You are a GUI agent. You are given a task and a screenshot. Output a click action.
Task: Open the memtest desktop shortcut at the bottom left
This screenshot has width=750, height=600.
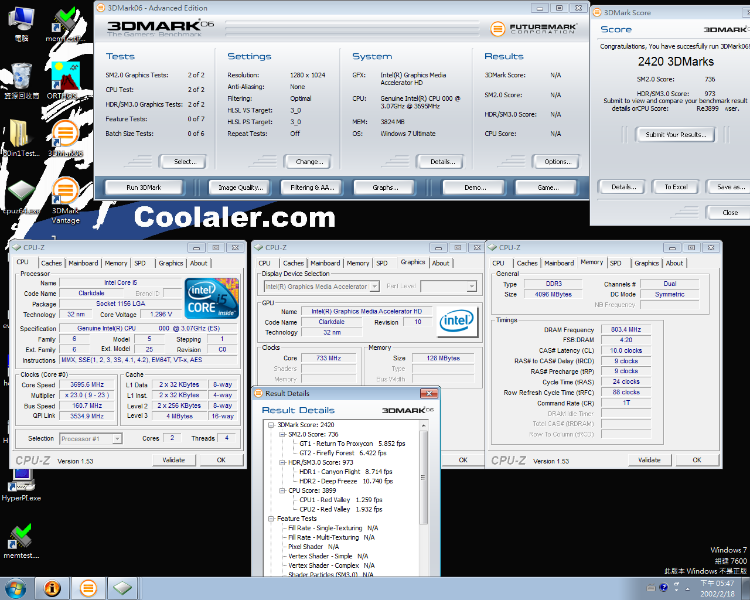(x=21, y=541)
